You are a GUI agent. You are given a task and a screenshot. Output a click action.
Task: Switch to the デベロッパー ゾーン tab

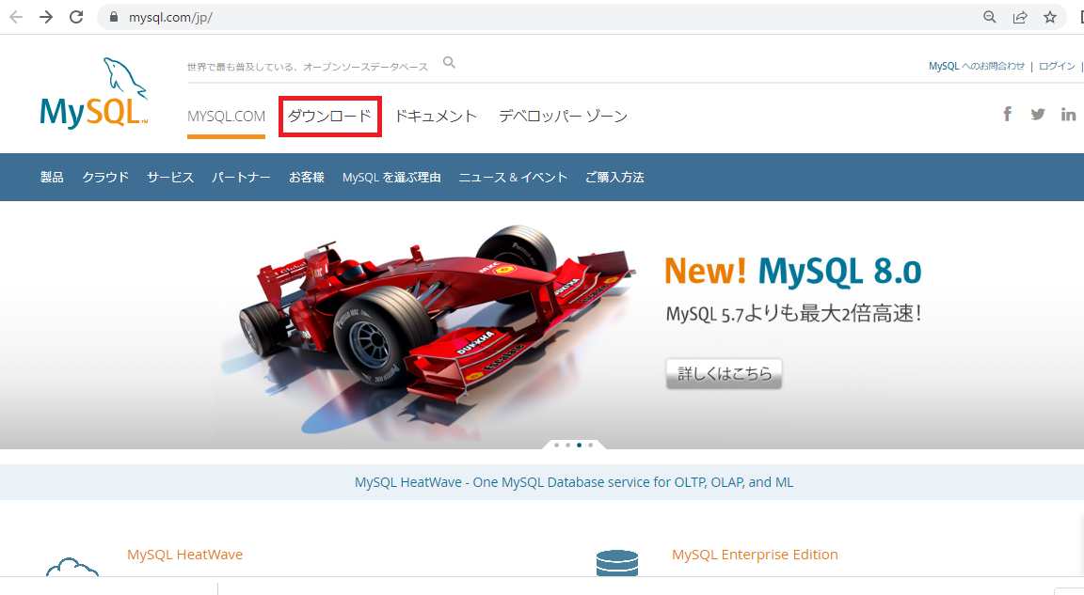click(564, 116)
